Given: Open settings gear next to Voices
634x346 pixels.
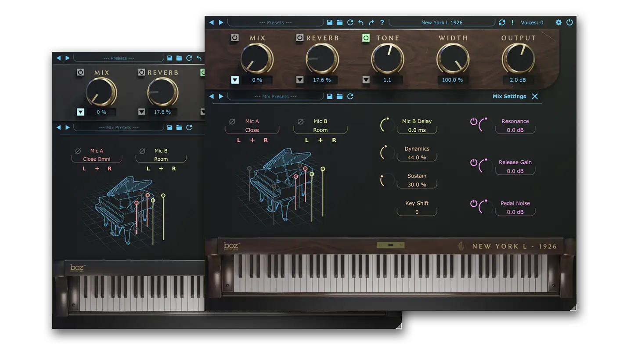Looking at the screenshot, I should 558,22.
